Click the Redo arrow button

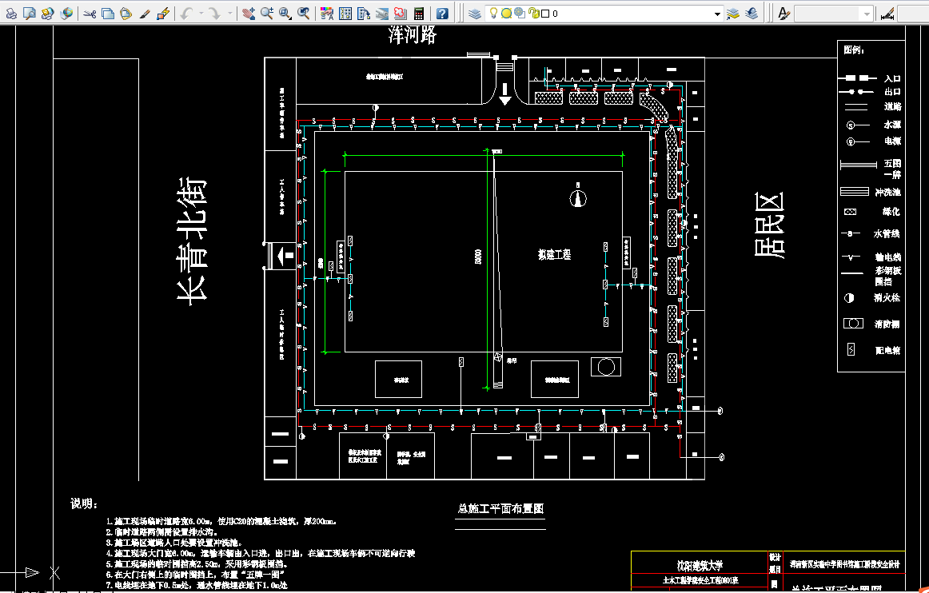tap(214, 12)
